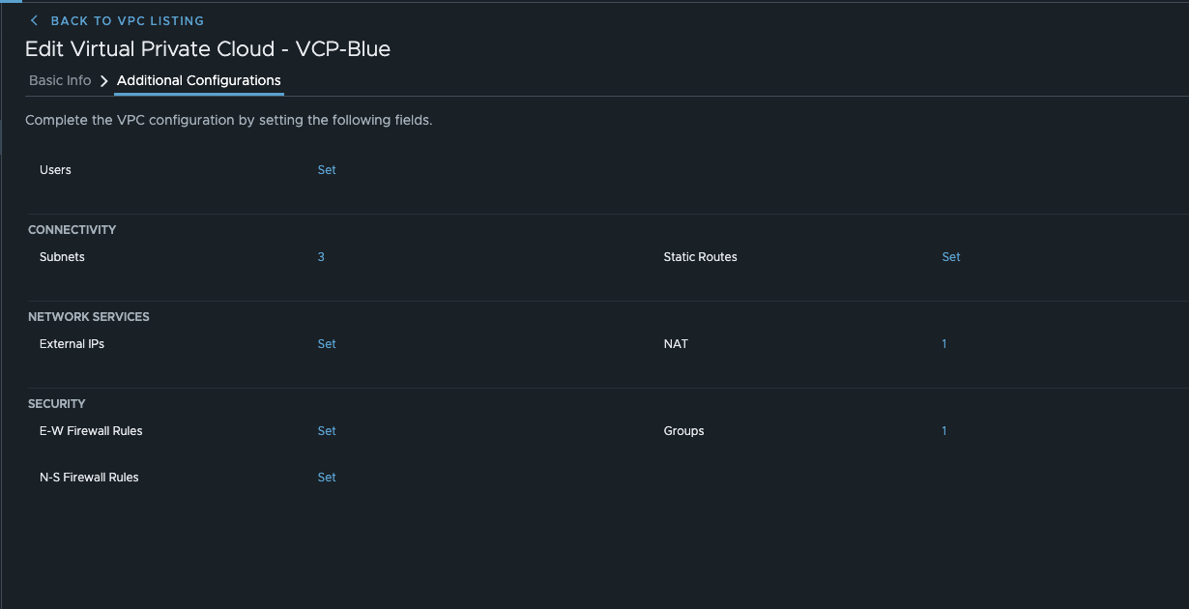Set Users for the VPC
This screenshot has width=1189, height=609.
tap(327, 169)
